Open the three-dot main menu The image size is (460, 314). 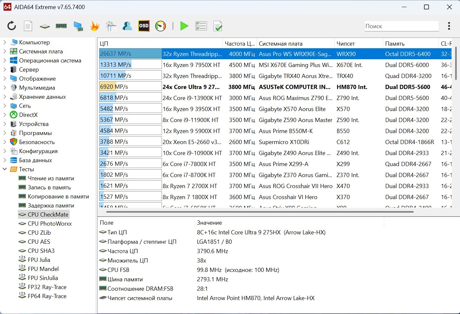pos(449,26)
